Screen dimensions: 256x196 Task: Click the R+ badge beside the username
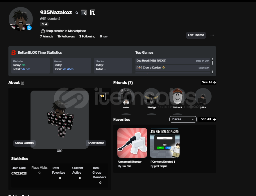click(x=84, y=12)
